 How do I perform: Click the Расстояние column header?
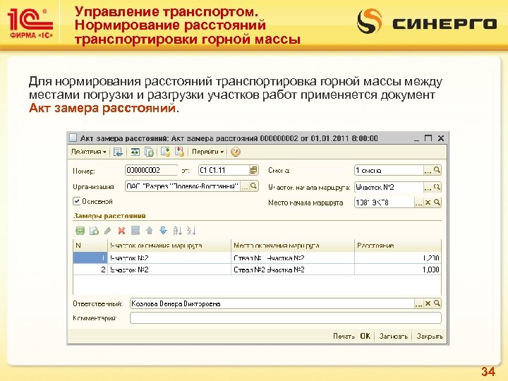398,246
